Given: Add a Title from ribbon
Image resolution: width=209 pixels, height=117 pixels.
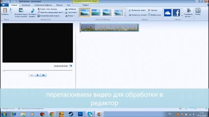Looking at the screenshot, I should [x=71, y=9].
